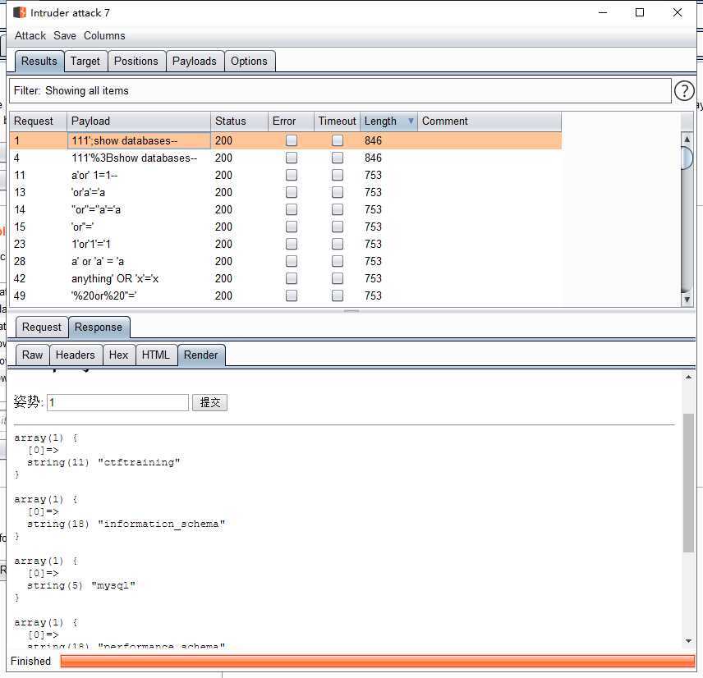The image size is (703, 678).
Task: Select row with payload 'or'a'='a
Action: (285, 192)
